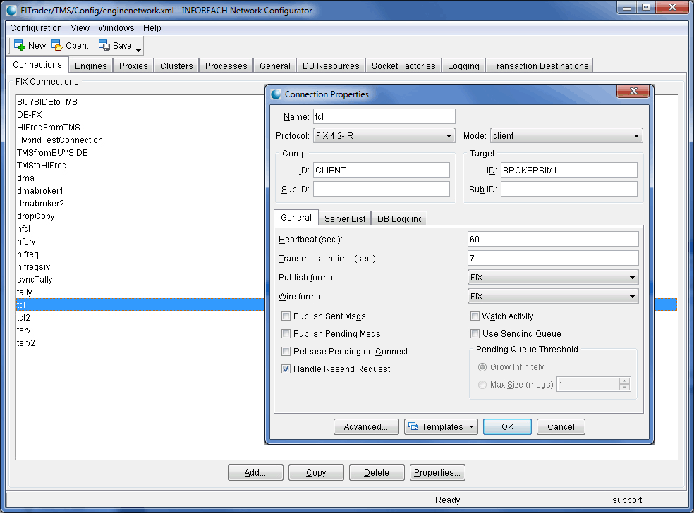This screenshot has width=694, height=513.
Task: Tick the Use Sending Queue checkbox
Action: point(475,334)
